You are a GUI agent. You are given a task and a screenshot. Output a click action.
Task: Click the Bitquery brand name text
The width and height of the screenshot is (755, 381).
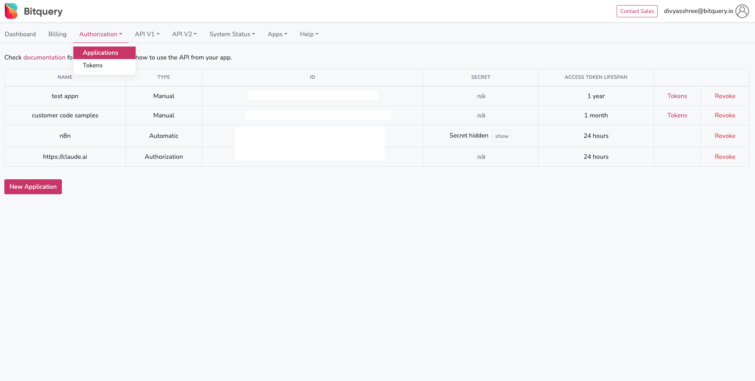[x=43, y=11]
